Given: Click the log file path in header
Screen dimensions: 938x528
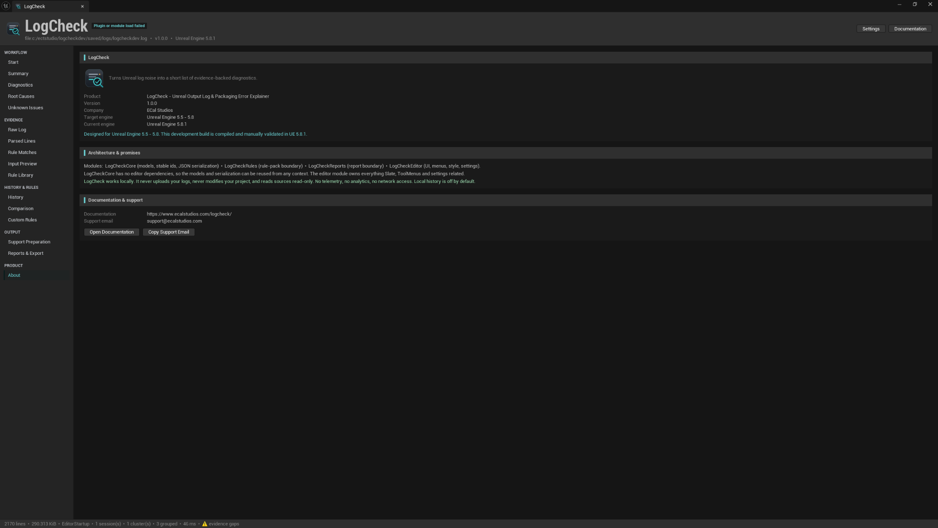Looking at the screenshot, I should pyautogui.click(x=86, y=38).
